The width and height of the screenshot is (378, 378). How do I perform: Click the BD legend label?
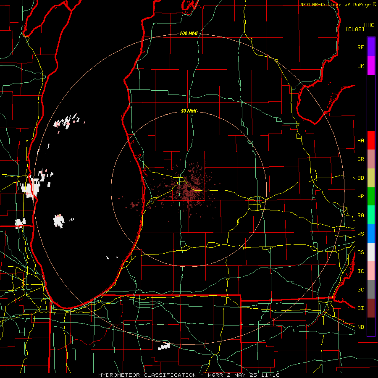(x=360, y=178)
